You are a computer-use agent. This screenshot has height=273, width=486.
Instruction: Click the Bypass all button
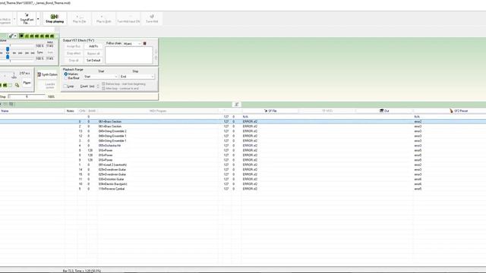tap(93, 54)
